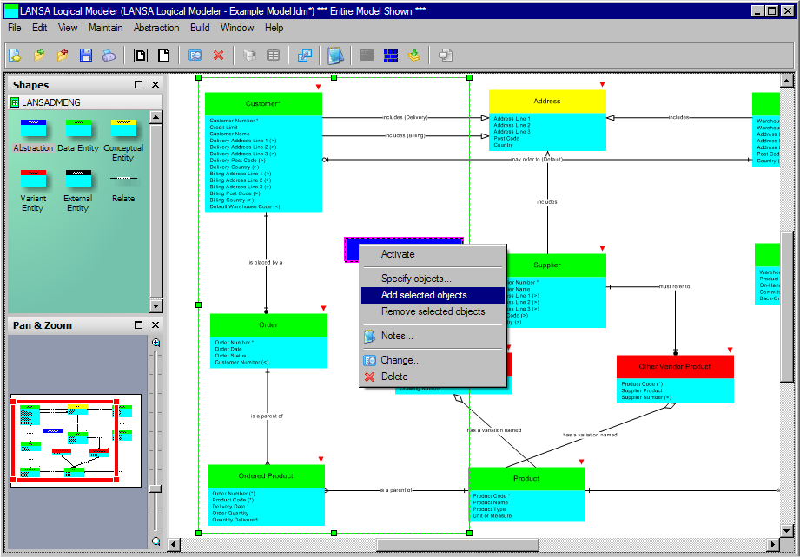Open the Help menu
Screen dimensions: 800x557
point(274,28)
